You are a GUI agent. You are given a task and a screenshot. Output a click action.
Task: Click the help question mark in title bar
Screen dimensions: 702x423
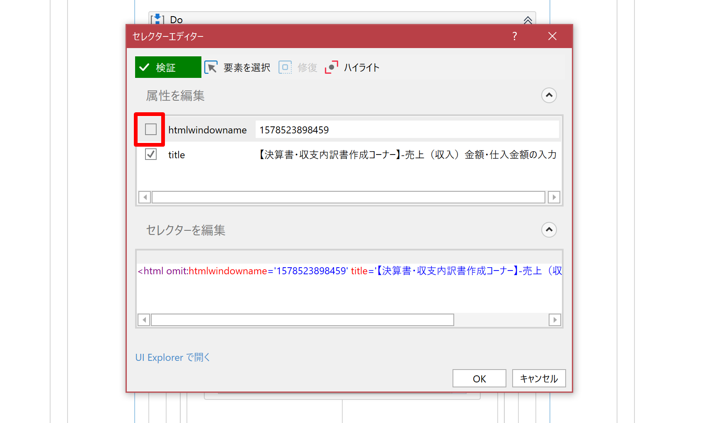(x=514, y=36)
